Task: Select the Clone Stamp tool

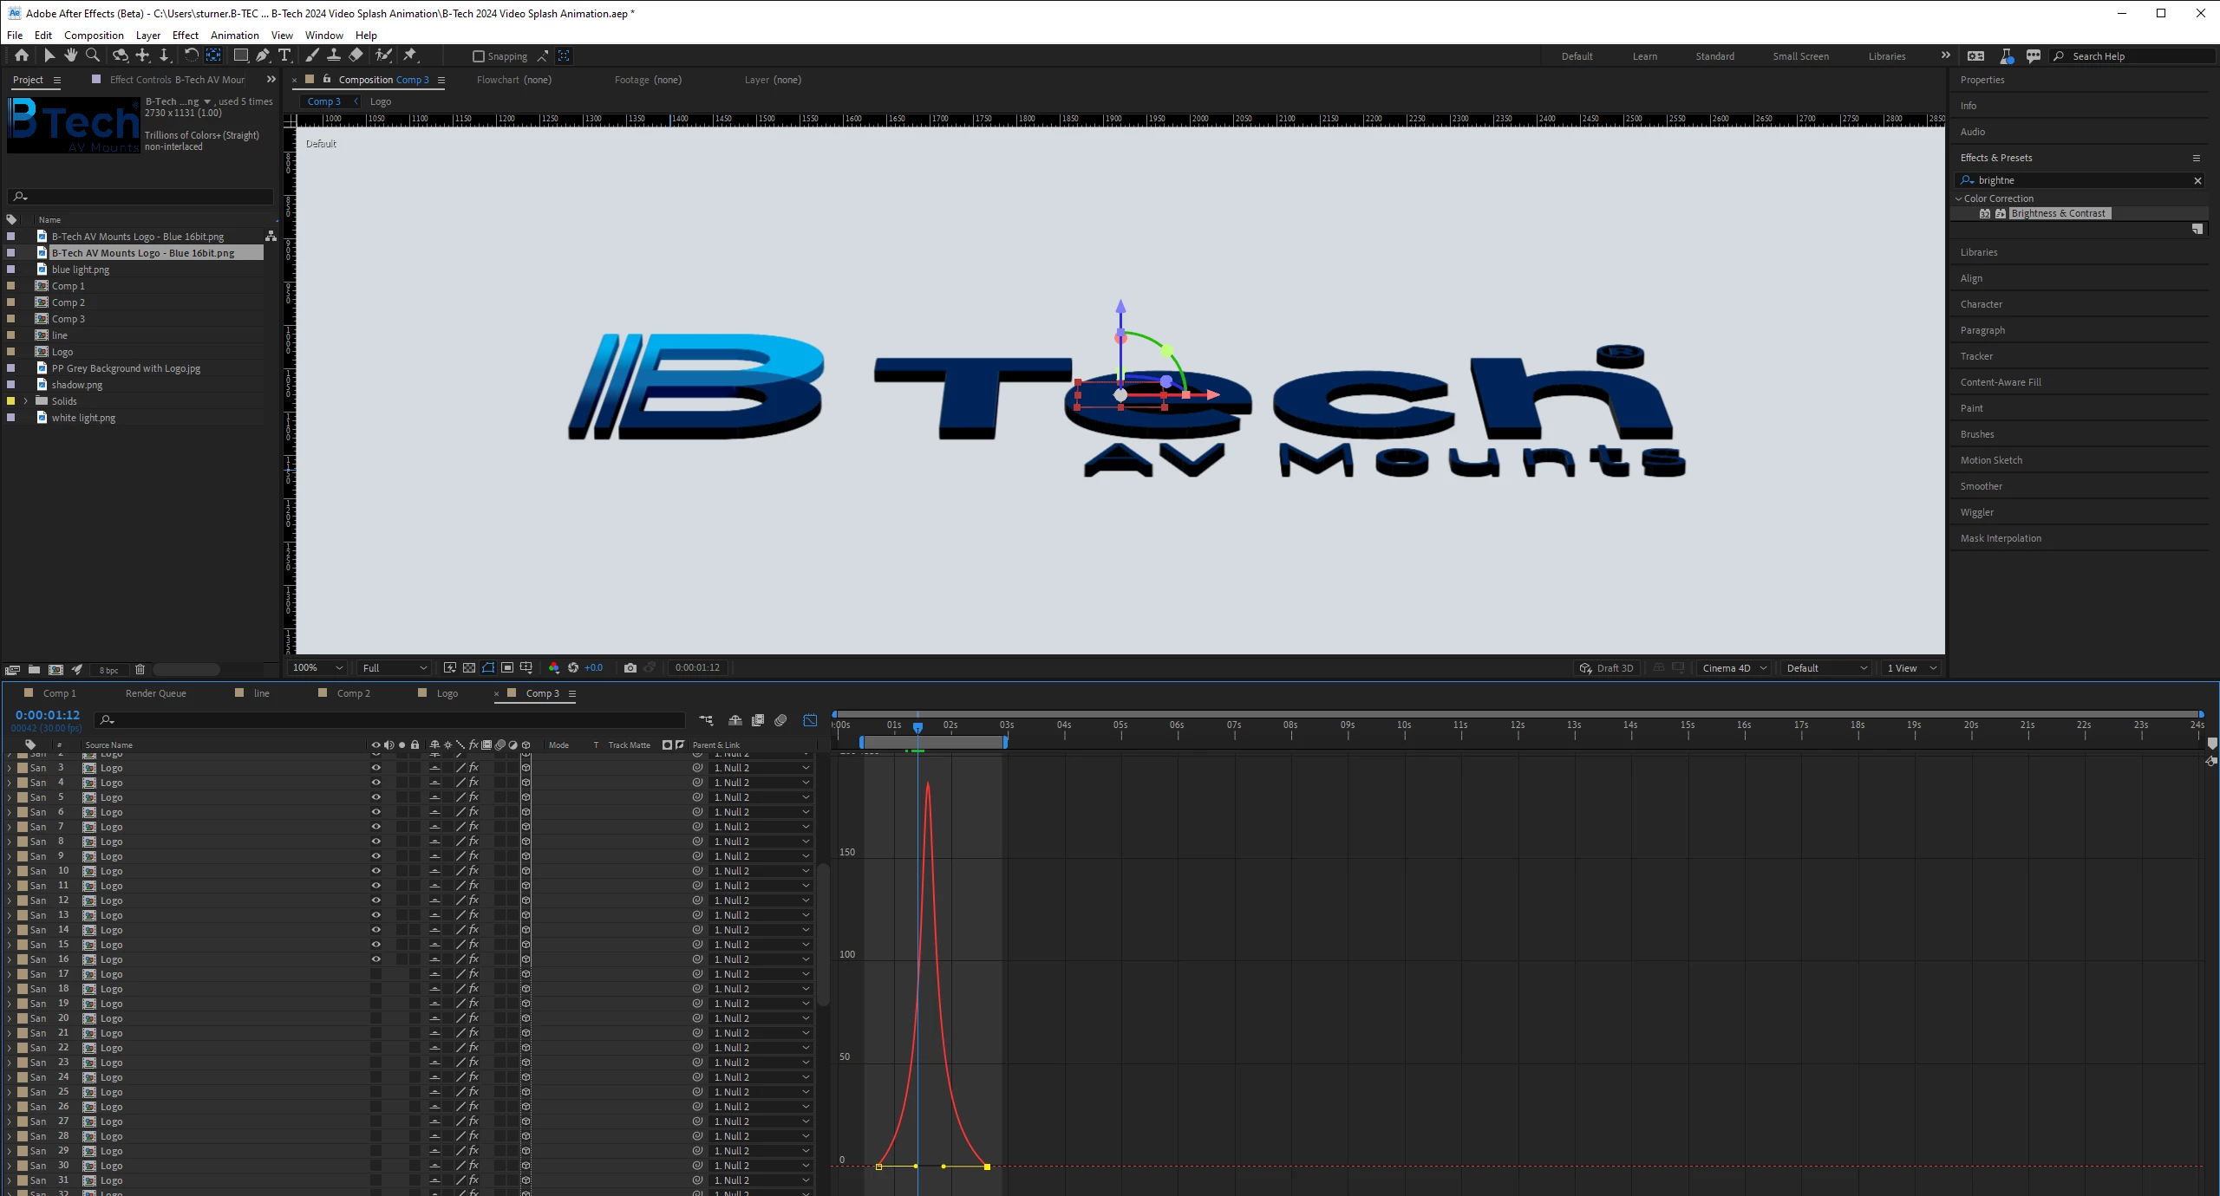Action: (x=333, y=55)
